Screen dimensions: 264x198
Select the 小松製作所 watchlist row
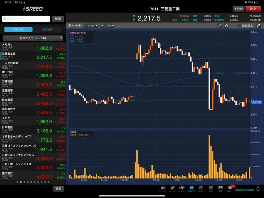(33, 111)
